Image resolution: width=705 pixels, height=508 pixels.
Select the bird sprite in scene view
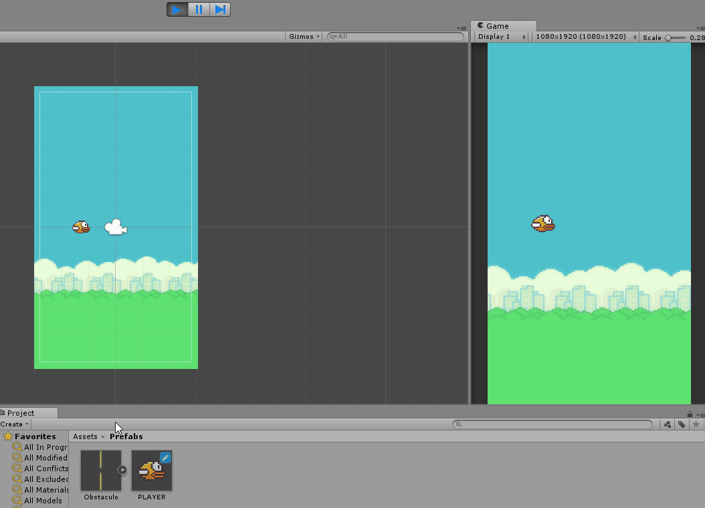coord(81,227)
